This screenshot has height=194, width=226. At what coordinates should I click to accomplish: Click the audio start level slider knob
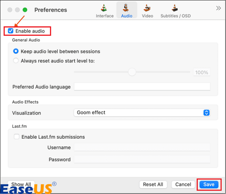click(x=131, y=72)
